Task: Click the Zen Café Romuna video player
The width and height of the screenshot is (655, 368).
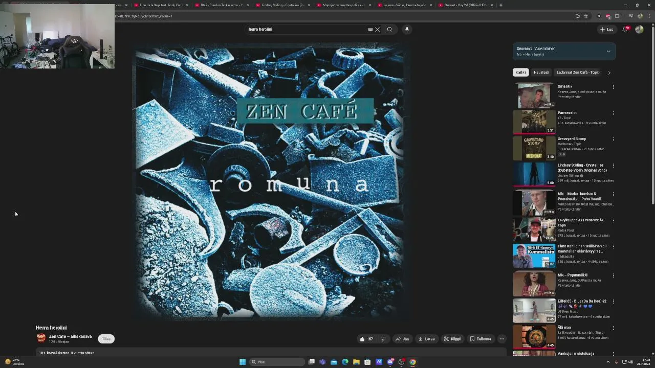Action: 271,181
